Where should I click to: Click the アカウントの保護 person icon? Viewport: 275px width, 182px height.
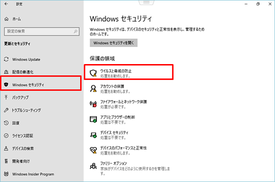(93, 89)
